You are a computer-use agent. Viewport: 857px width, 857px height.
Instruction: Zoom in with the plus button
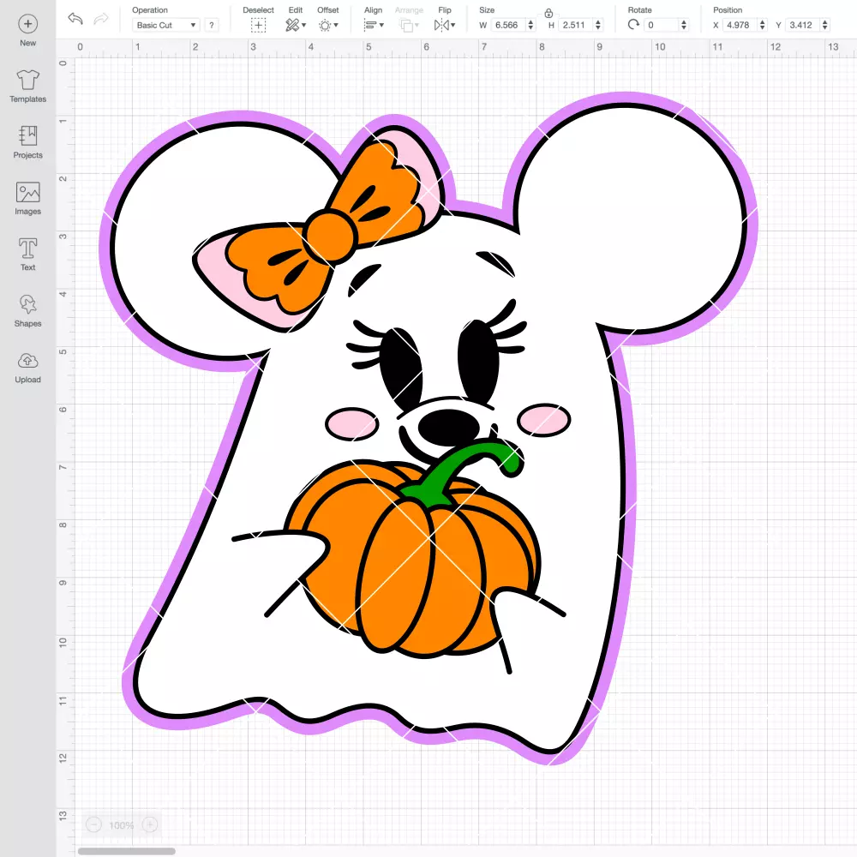pos(150,824)
